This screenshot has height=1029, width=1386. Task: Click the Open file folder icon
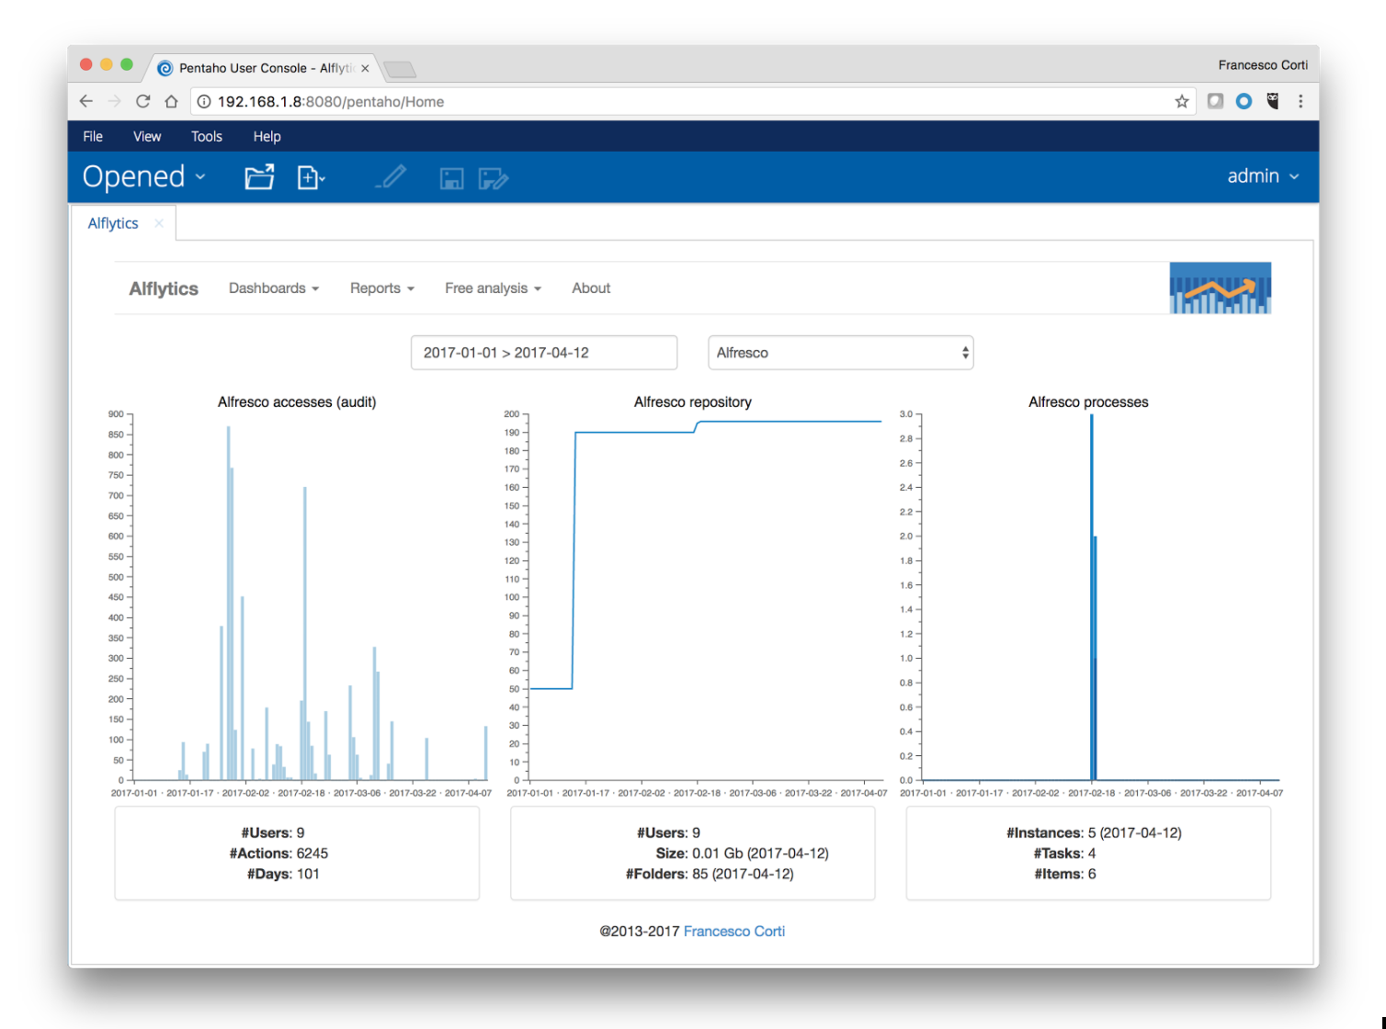259,176
